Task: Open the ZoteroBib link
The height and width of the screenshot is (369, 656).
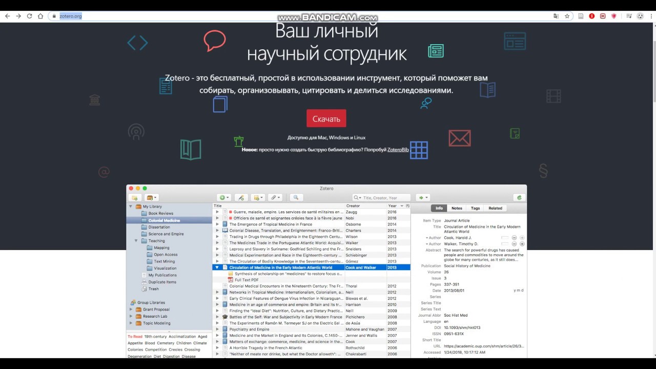Action: click(398, 149)
